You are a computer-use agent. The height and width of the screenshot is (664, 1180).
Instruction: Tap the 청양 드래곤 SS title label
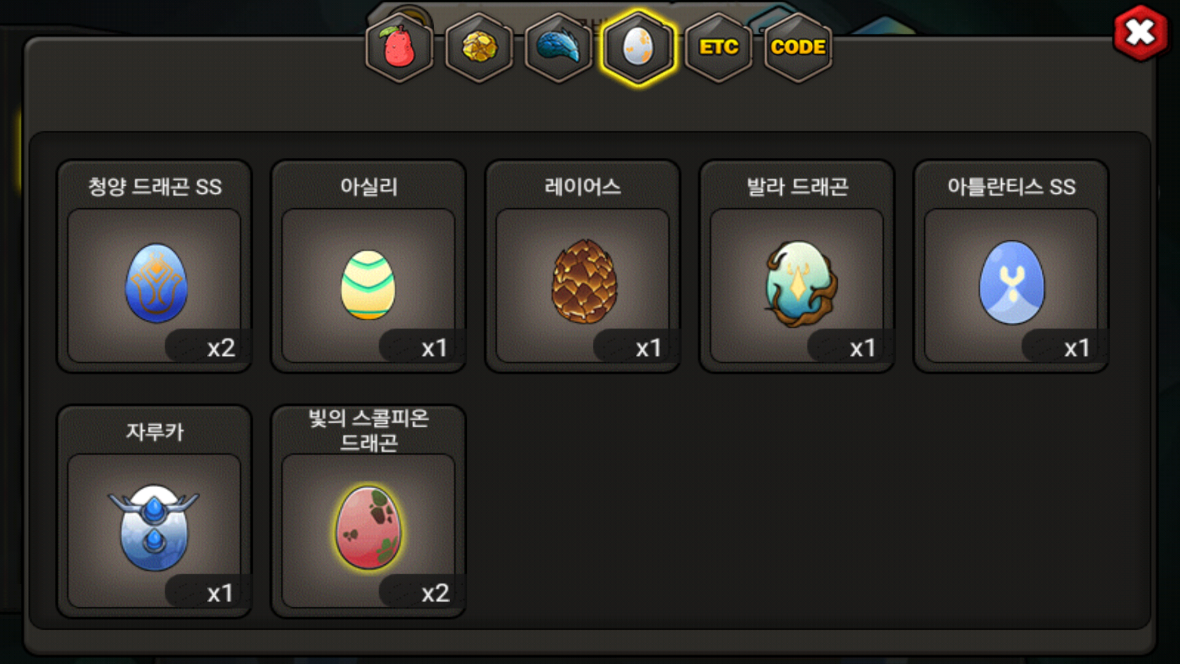tap(155, 187)
